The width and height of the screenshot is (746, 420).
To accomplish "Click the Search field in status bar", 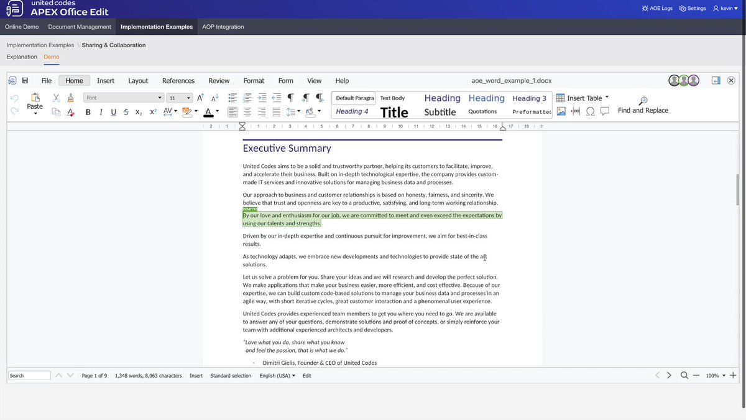I will click(29, 375).
